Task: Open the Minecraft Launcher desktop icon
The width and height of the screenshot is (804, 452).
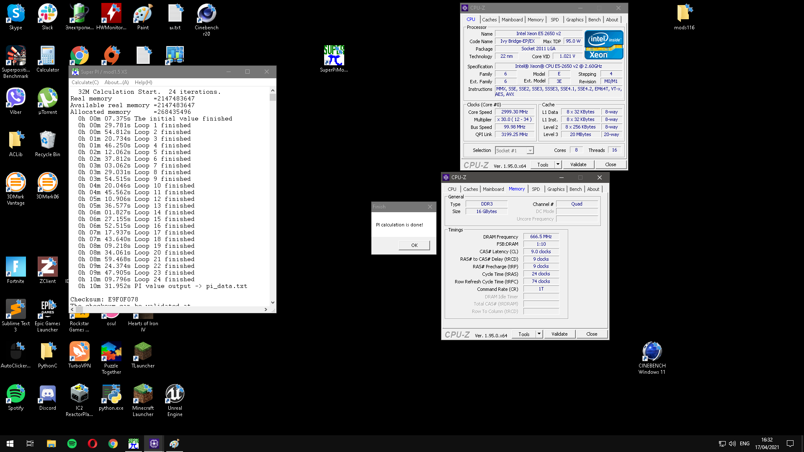Action: point(143,400)
